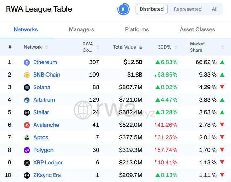Click the RWA League Table title
Screen dimensions: 231x182
coord(39,9)
